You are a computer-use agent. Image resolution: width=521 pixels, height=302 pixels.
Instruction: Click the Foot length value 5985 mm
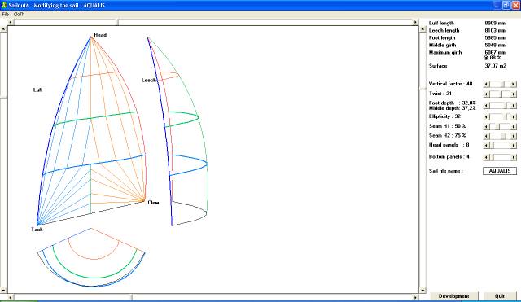(x=495, y=38)
